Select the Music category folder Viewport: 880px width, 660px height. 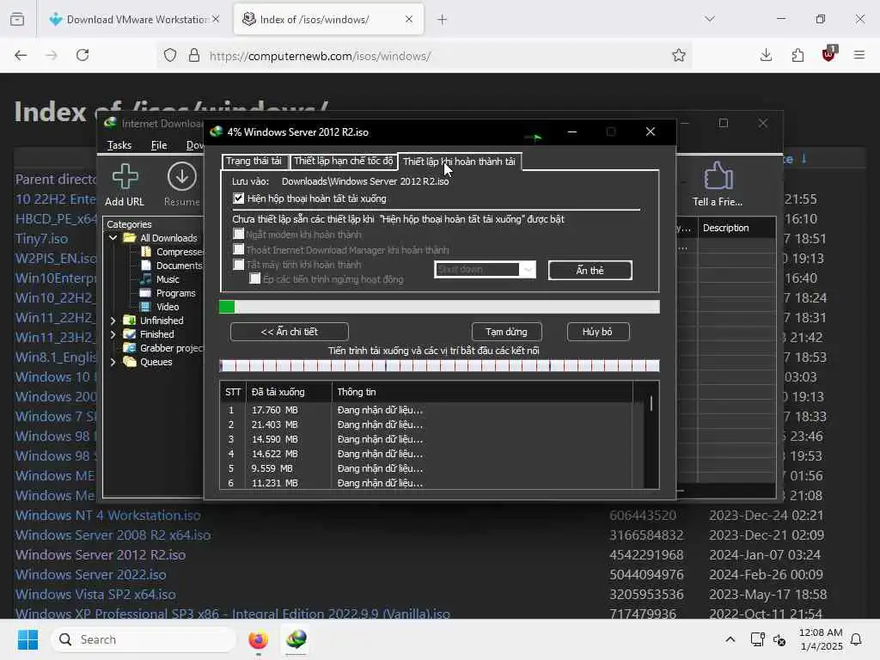click(x=160, y=279)
